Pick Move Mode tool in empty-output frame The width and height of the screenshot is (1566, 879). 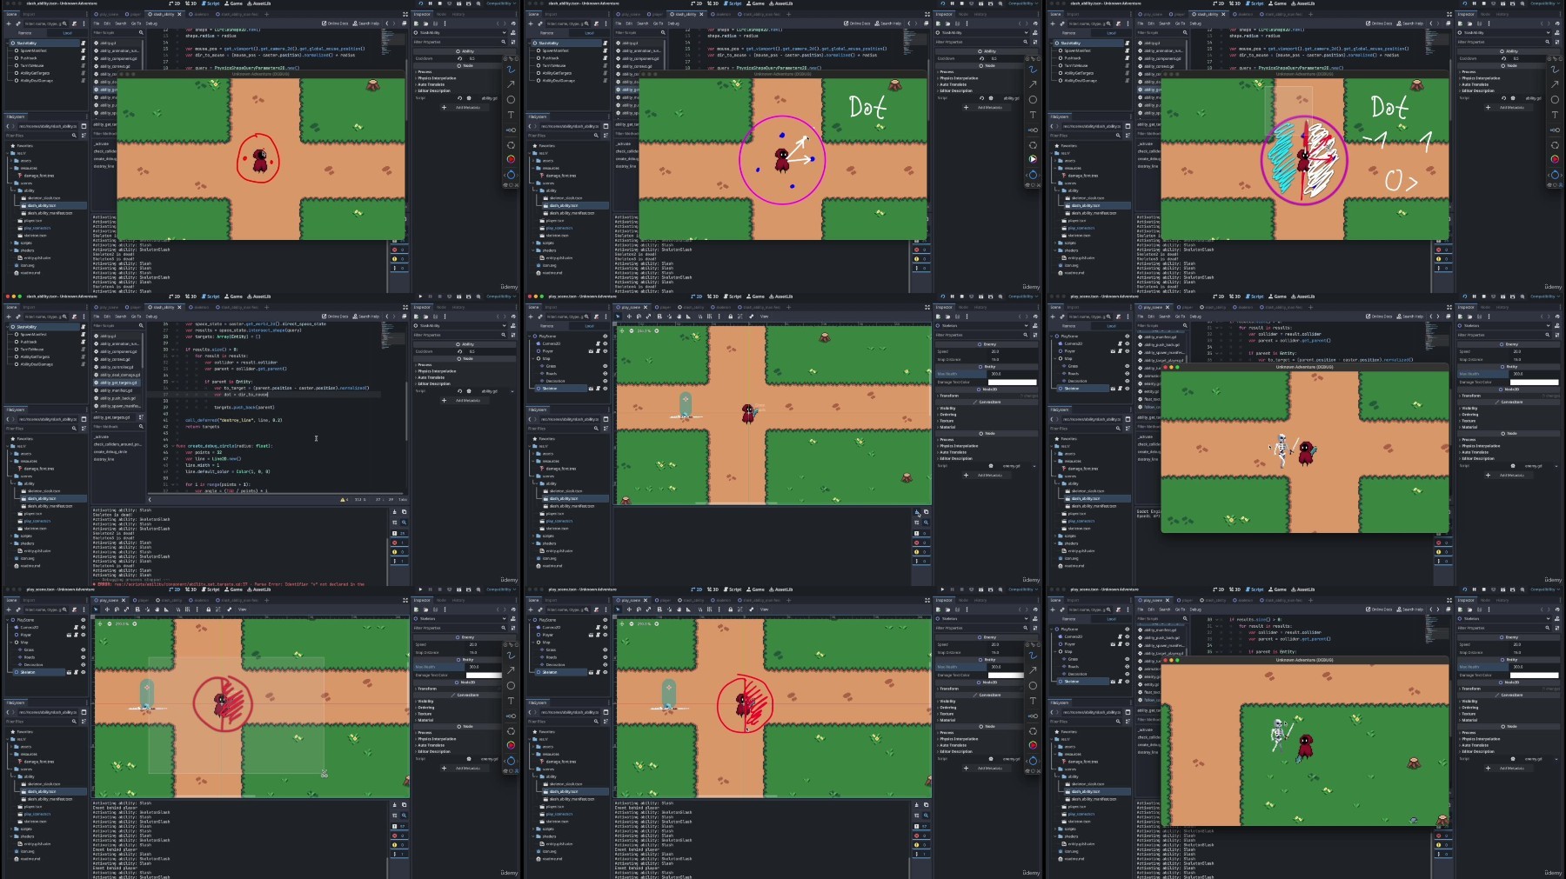click(629, 316)
